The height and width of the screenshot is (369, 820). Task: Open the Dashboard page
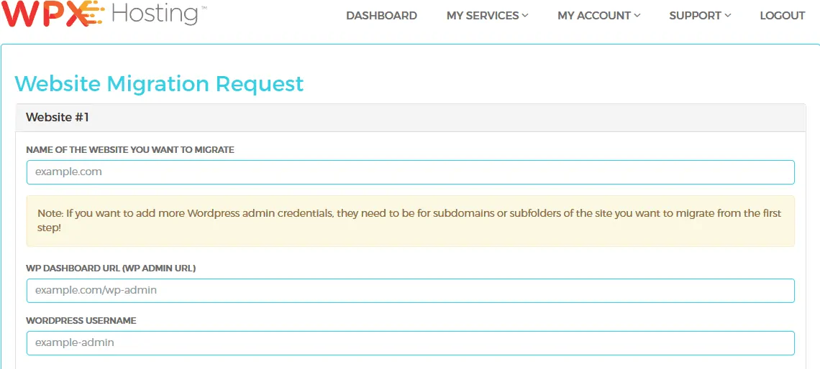pyautogui.click(x=381, y=16)
